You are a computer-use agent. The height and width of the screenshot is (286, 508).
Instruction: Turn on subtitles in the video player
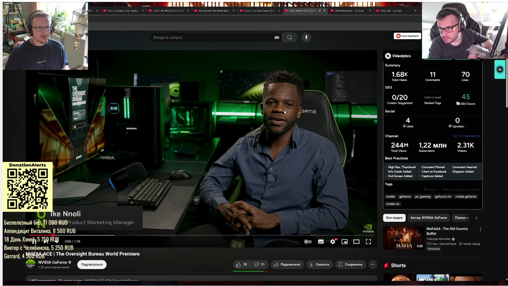[321, 242]
